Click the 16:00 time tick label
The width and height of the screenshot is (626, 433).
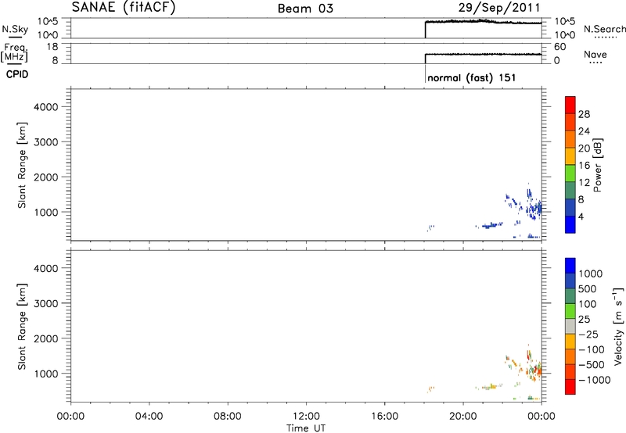pyautogui.click(x=385, y=417)
